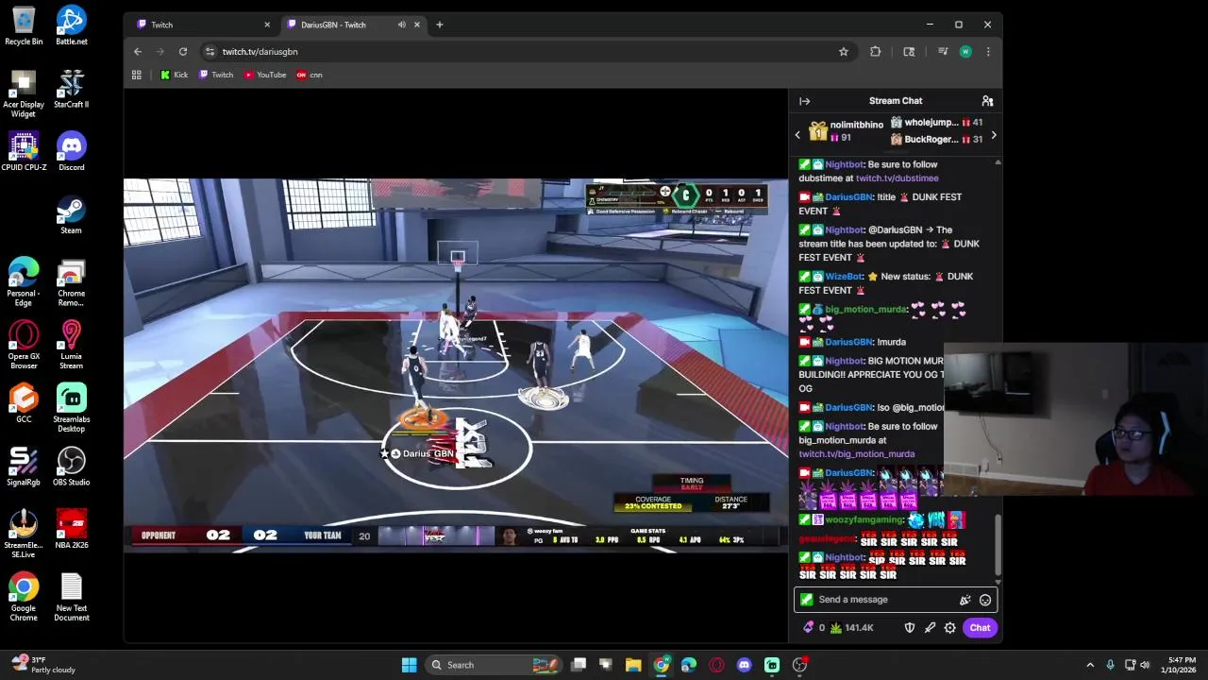The height and width of the screenshot is (680, 1208).
Task: Open chat settings gear
Action: (x=949, y=627)
